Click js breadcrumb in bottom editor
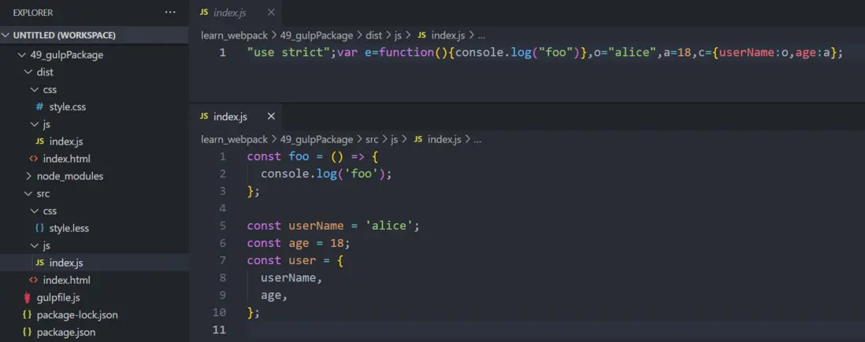Image resolution: width=865 pixels, height=342 pixels. (x=395, y=139)
